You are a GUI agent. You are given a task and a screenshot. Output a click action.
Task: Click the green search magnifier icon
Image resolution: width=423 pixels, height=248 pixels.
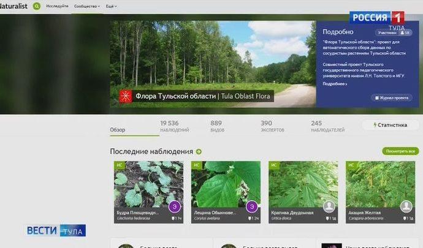click(x=37, y=6)
